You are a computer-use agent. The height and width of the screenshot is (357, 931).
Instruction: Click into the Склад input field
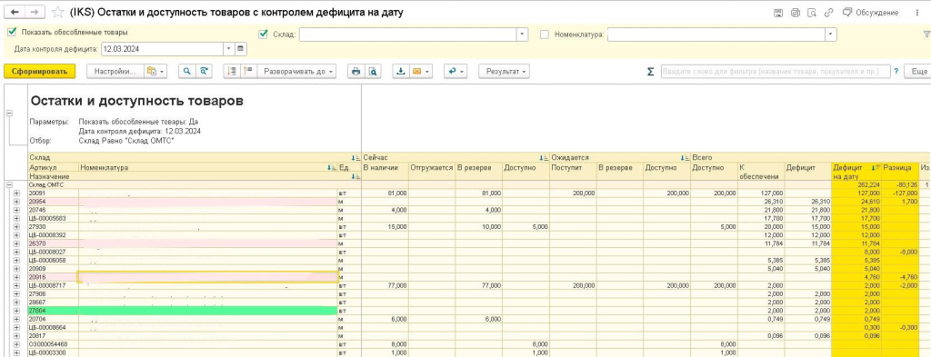click(x=408, y=35)
